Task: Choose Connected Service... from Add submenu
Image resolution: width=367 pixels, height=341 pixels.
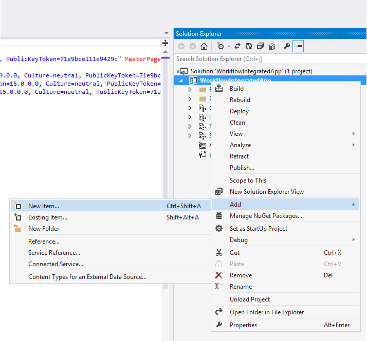Action: pyautogui.click(x=56, y=264)
